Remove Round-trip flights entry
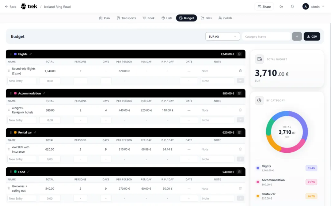Image resolution: width=331 pixels, height=206 pixels. (x=240, y=71)
